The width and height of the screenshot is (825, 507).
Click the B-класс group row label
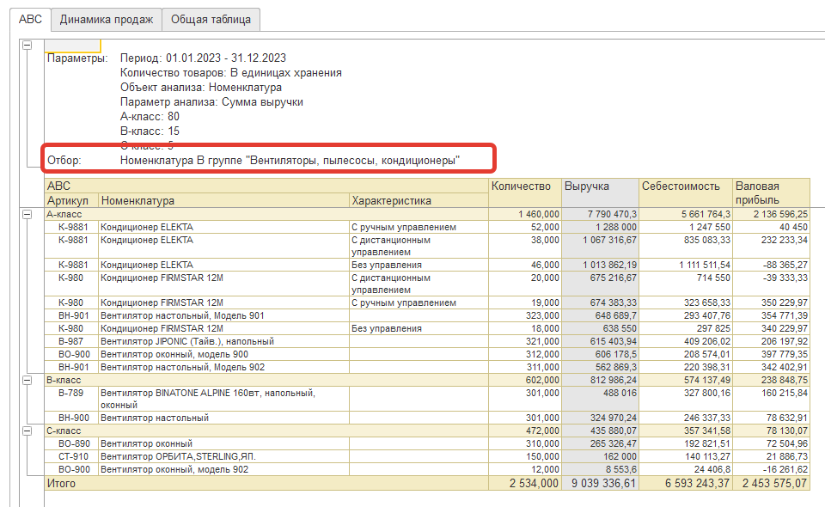point(64,380)
